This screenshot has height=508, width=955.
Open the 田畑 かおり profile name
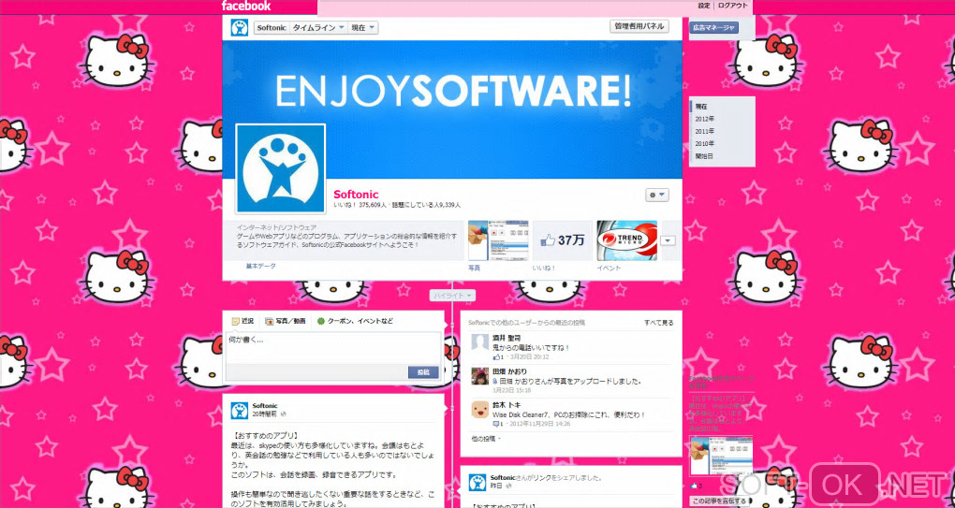point(509,371)
